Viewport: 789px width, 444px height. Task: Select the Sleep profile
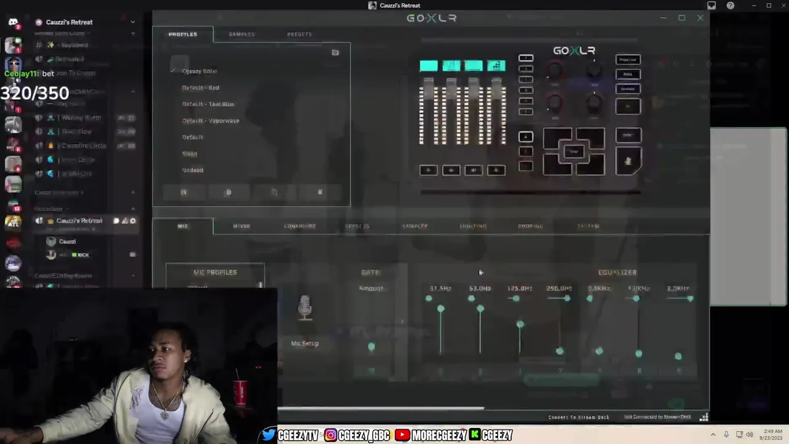(x=189, y=154)
